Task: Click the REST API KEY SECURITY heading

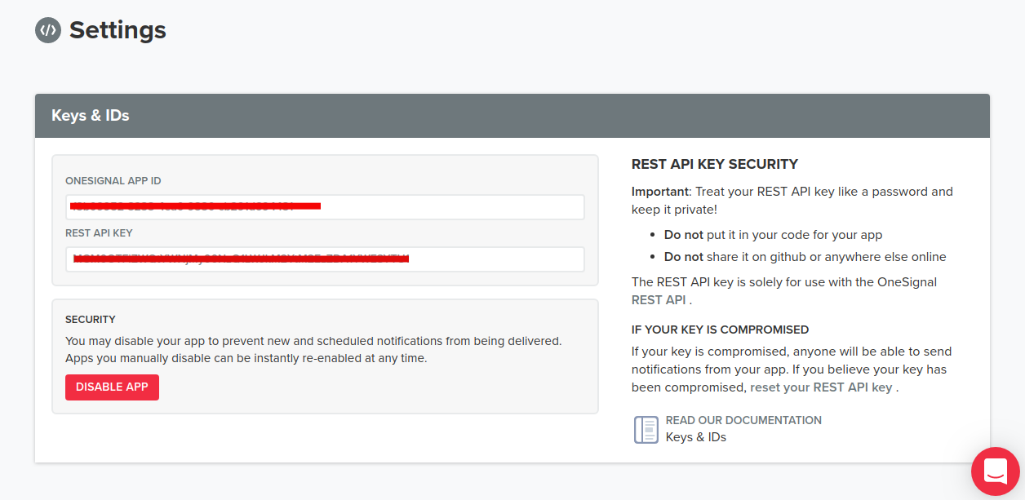Action: pos(715,164)
